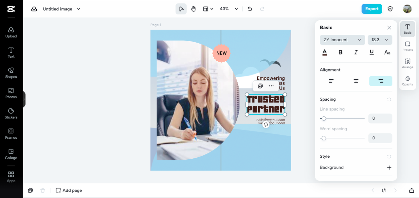
Task: Open more options above selected text
Action: pos(271,86)
